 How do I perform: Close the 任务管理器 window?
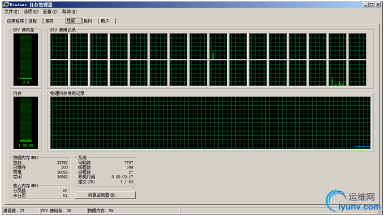tap(378, 5)
